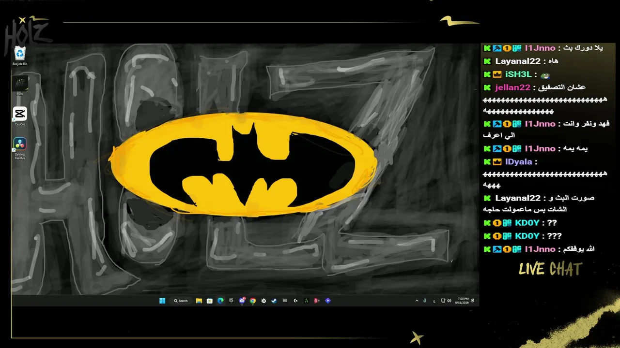Open the volume tray icon

point(449,301)
